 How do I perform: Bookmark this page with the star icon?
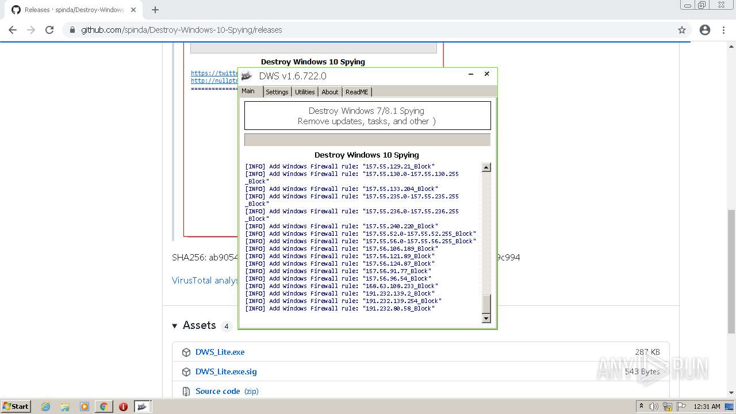(682, 30)
